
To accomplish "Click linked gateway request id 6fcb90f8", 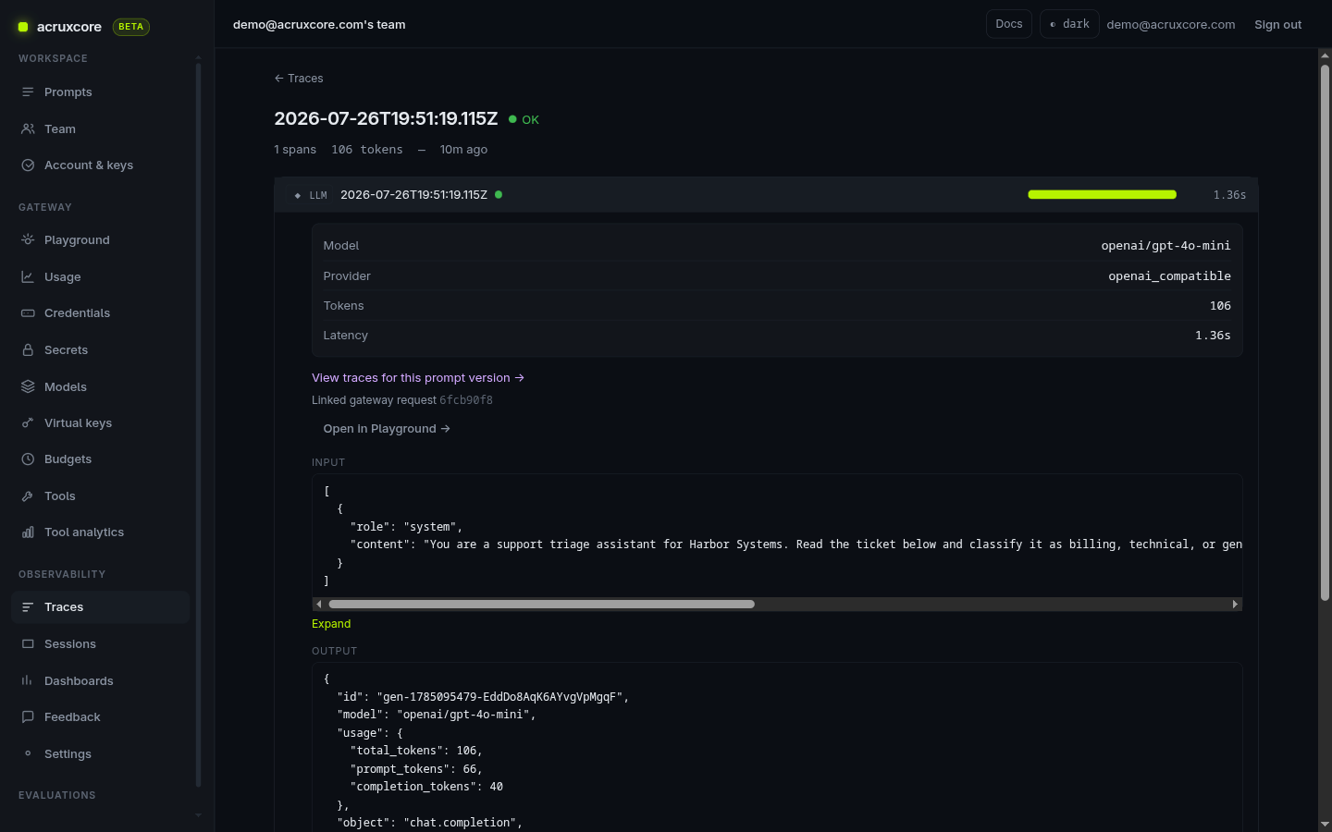I will pyautogui.click(x=466, y=400).
